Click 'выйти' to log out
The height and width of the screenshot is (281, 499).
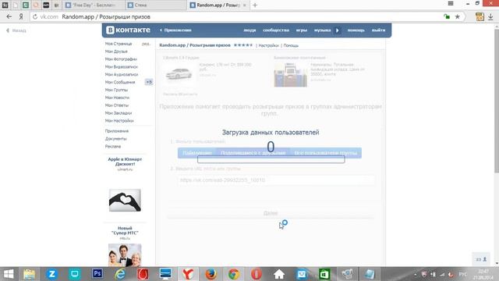click(378, 30)
